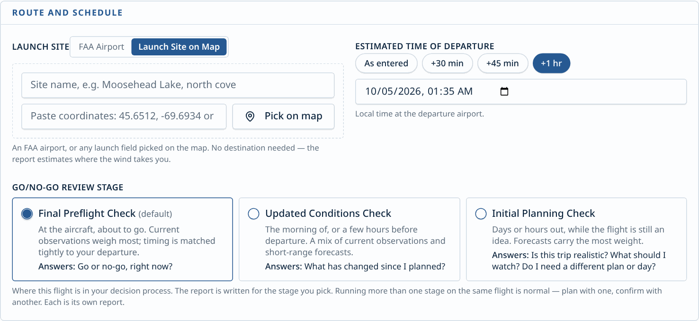
Task: Open the calendar picker icon in departure time
Action: [504, 91]
